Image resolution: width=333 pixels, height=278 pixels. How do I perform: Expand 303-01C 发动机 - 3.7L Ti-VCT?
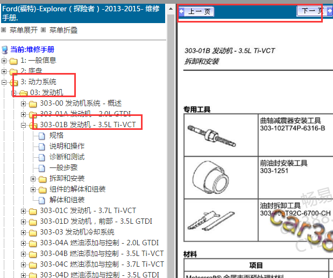23,211
